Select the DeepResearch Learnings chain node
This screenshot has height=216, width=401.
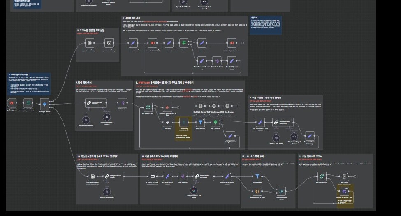tap(283, 122)
